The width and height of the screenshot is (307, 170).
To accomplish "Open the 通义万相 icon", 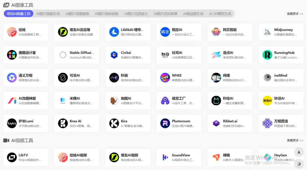I will pyautogui.click(x=12, y=77).
